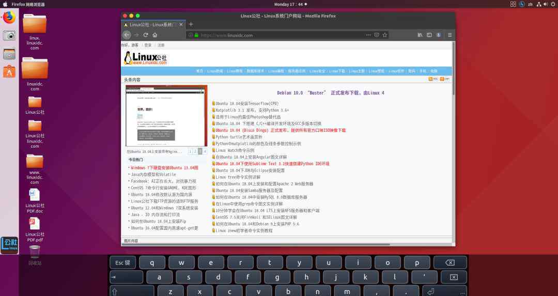Click the first orange RSS feed badge
Image resolution: width=558 pixels, height=296 pixels.
[433, 80]
